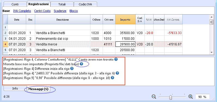Image resolution: width=217 pixels, height=102 pixels.
Task: Switch to the Info tab
Action: click(x=15, y=88)
